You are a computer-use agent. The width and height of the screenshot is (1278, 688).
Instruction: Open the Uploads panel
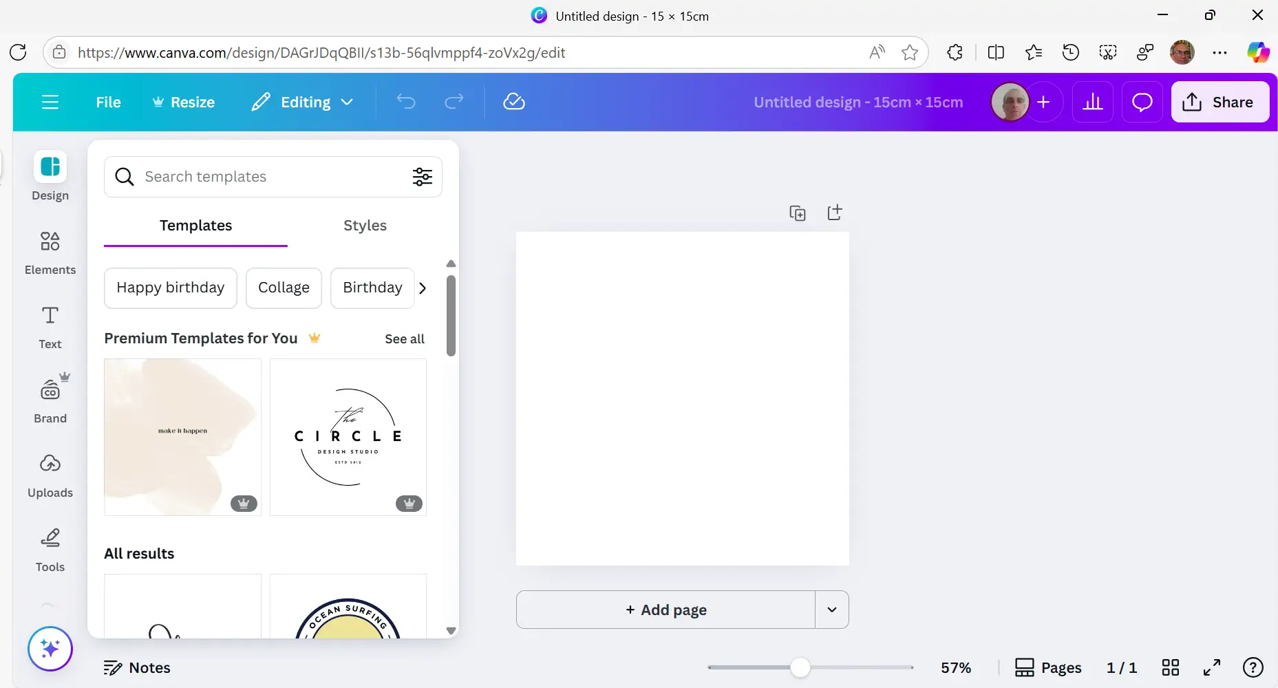pos(50,475)
